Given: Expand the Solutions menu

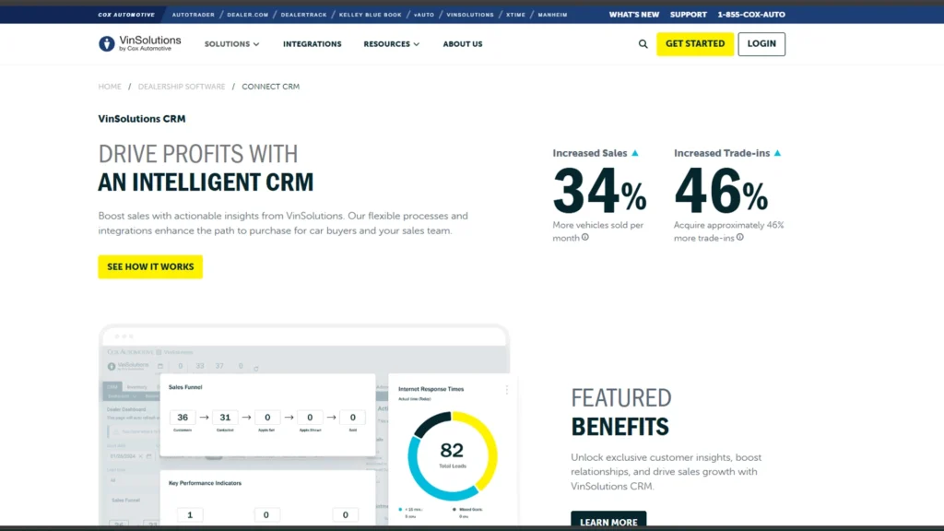Looking at the screenshot, I should click(x=231, y=44).
